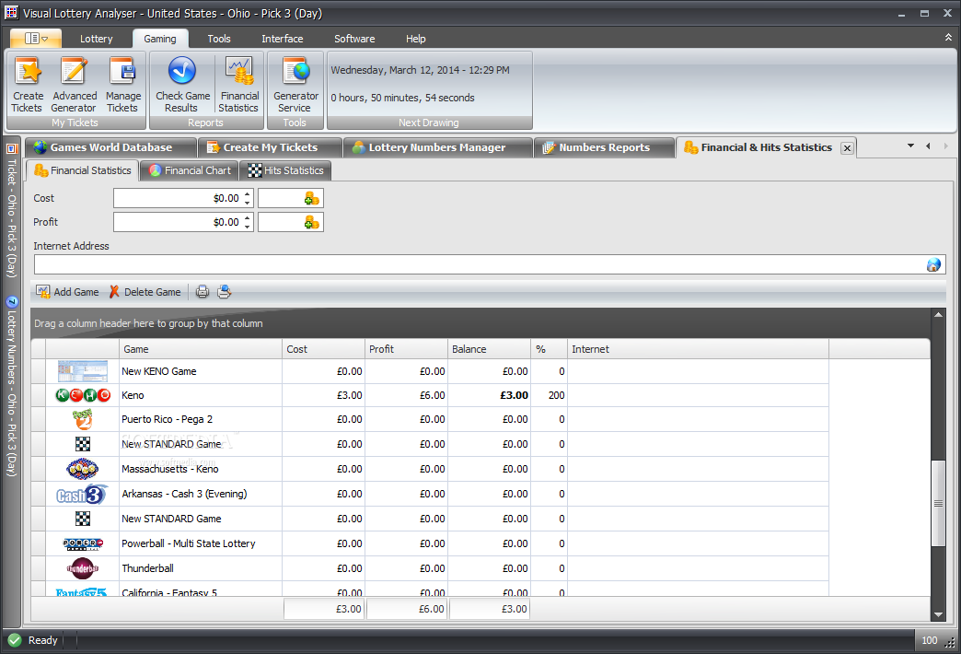The height and width of the screenshot is (654, 961).
Task: Click the add profit coins icon
Action: click(x=311, y=222)
